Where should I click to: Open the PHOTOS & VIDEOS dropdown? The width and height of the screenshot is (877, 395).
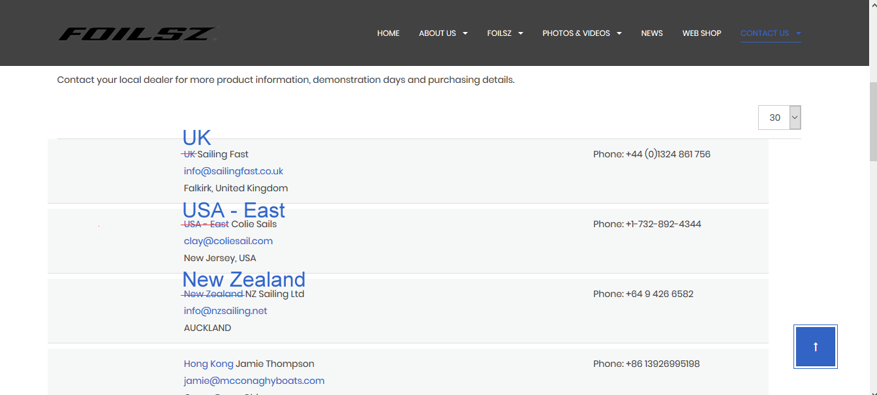[581, 33]
